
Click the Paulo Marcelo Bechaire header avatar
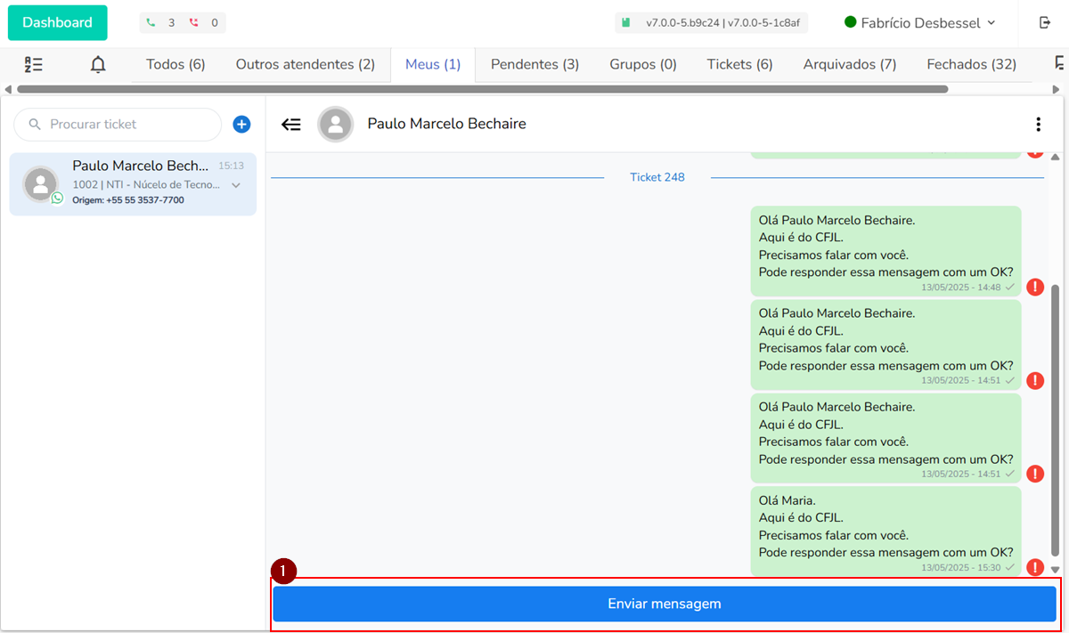coord(336,125)
